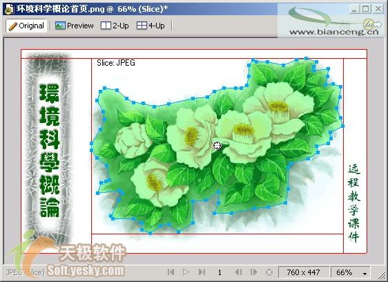Click the current frame number 1
Viewport: 388px width, 282px height.
click(x=220, y=272)
